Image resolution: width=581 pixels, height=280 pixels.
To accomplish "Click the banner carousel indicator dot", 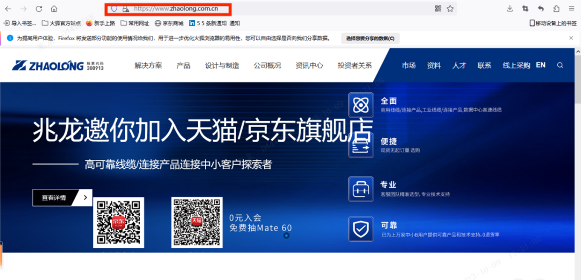I will 286,235.
